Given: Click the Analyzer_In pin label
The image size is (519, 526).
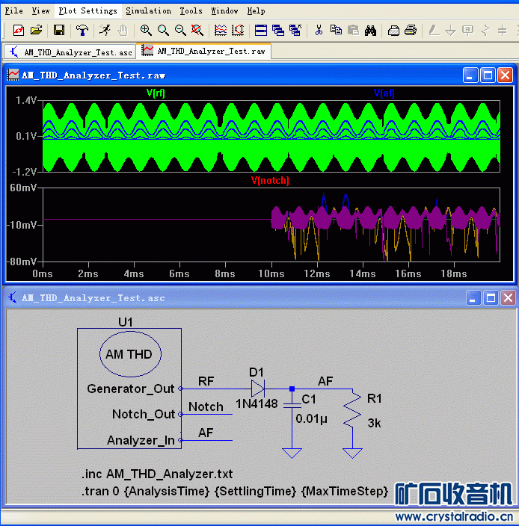Looking at the screenshot, I should (x=141, y=440).
